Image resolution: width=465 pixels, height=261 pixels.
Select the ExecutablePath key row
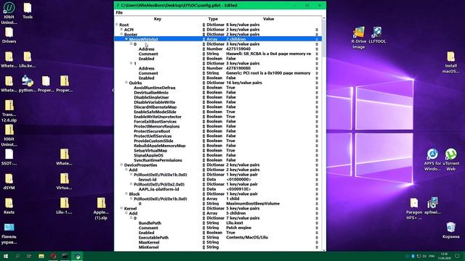[153, 237]
